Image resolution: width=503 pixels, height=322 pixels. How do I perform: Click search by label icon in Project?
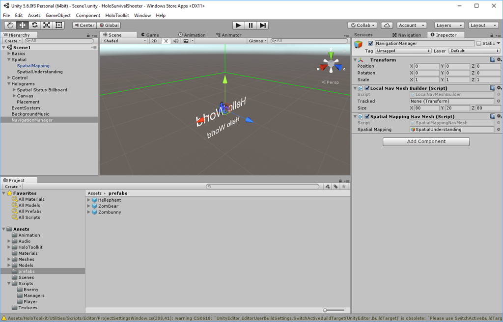pyautogui.click(x=335, y=187)
